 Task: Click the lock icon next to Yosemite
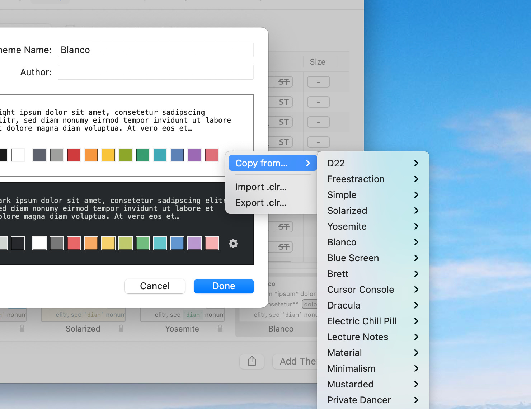[x=220, y=328]
